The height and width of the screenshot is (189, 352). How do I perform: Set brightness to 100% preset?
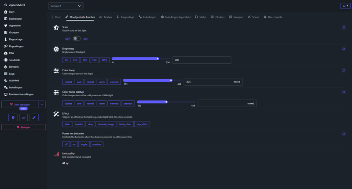pos(104,60)
